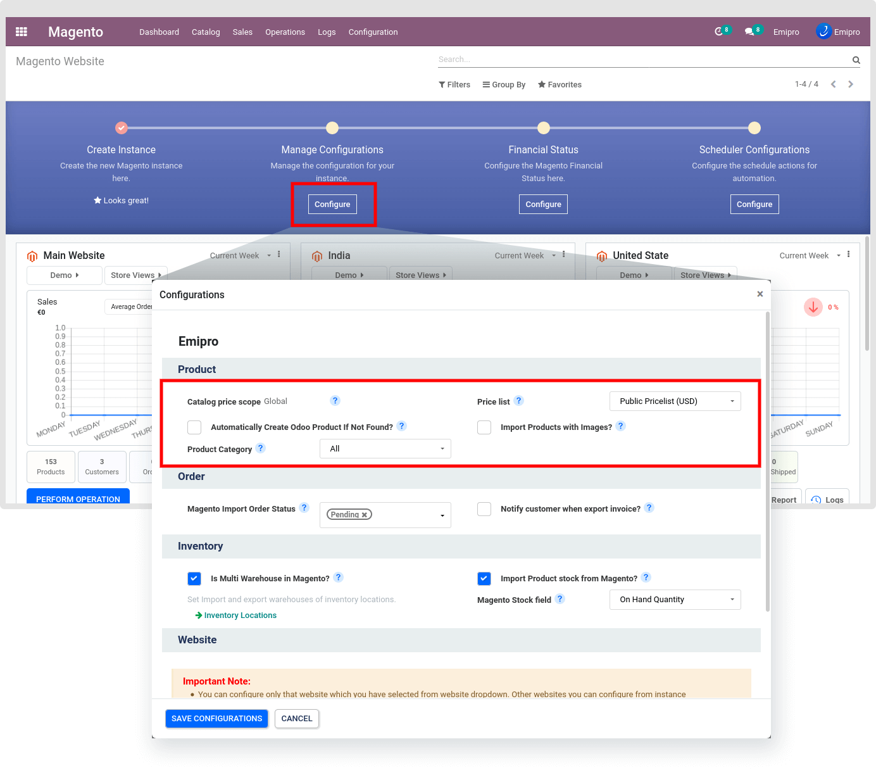Click Configure under Financial Status

(544, 205)
